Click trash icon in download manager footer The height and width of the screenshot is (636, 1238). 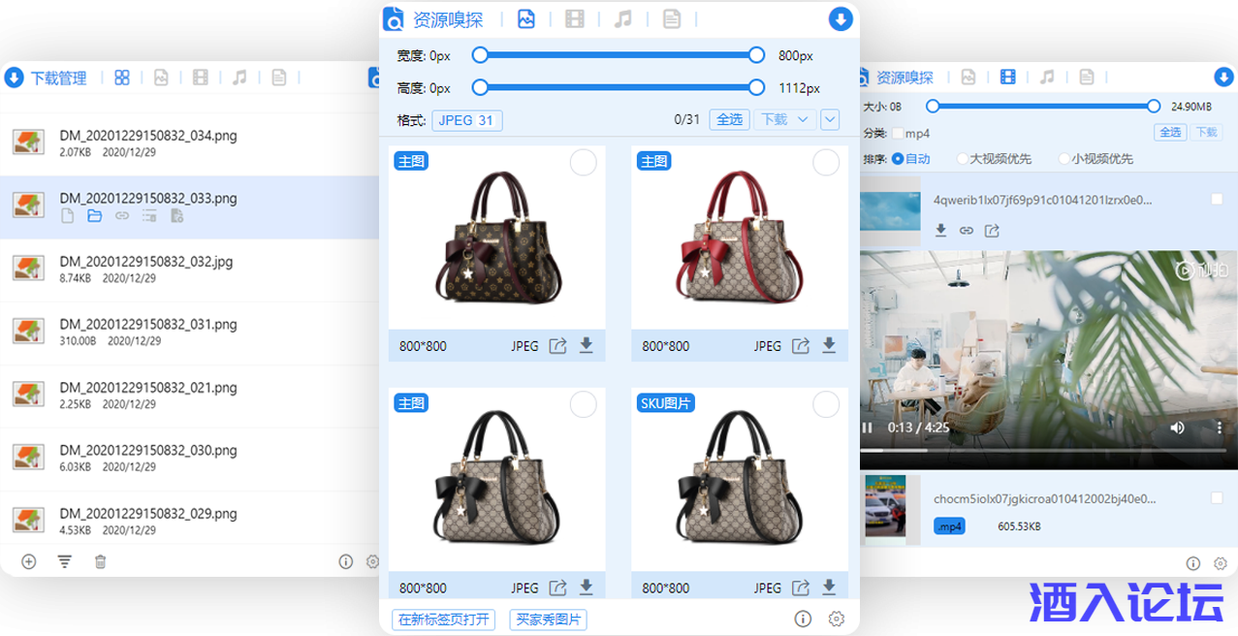(100, 561)
